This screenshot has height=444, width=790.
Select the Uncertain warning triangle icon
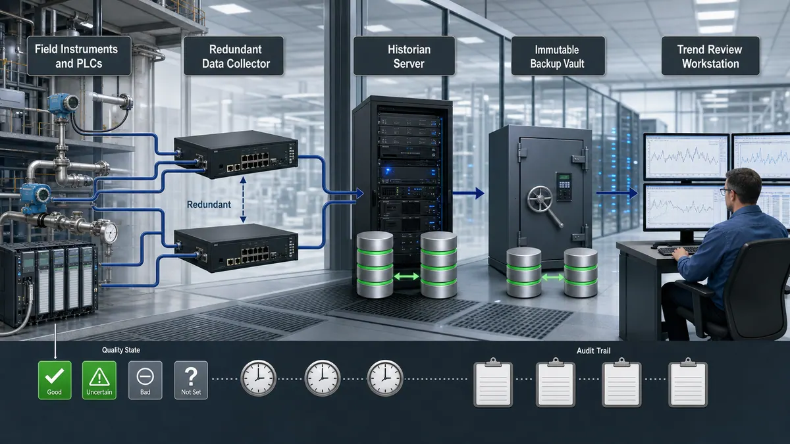pos(99,380)
